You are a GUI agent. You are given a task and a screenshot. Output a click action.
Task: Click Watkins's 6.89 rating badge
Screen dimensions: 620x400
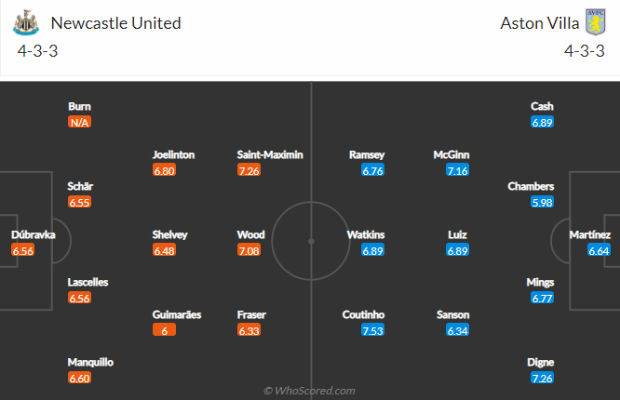372,250
